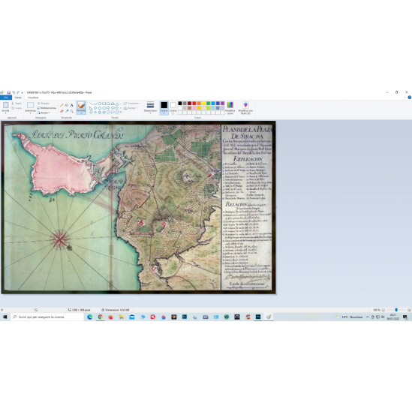Open Windows Start menu

point(5,317)
